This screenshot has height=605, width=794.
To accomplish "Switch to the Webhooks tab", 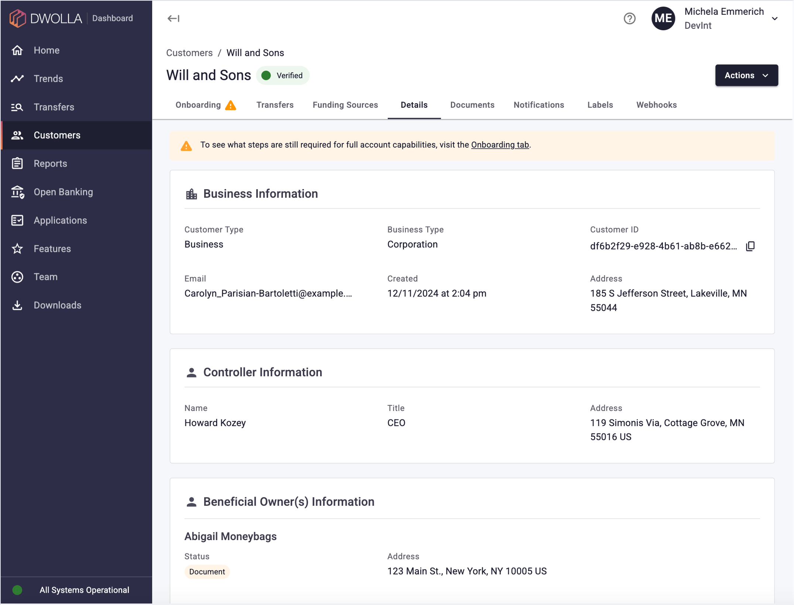I will pos(656,105).
